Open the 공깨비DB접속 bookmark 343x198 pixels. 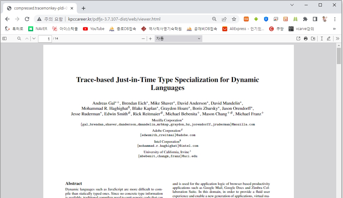point(202,29)
